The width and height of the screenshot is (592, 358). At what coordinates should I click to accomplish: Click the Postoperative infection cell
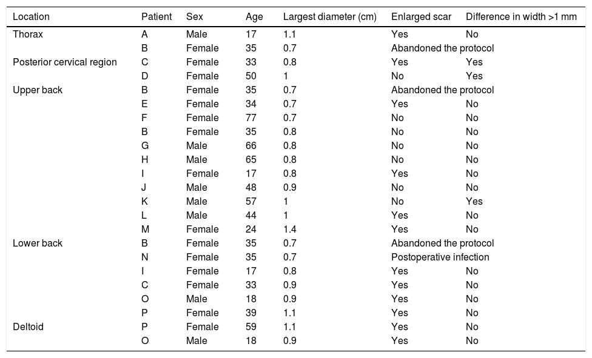440,257
